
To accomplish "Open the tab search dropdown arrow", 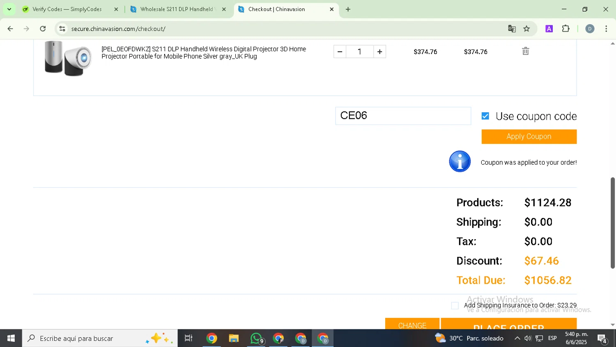I will pyautogui.click(x=9, y=9).
